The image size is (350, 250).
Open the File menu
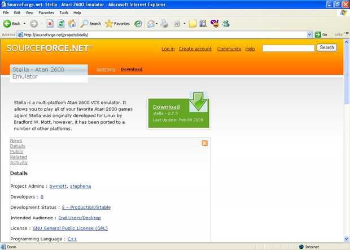coord(6,13)
